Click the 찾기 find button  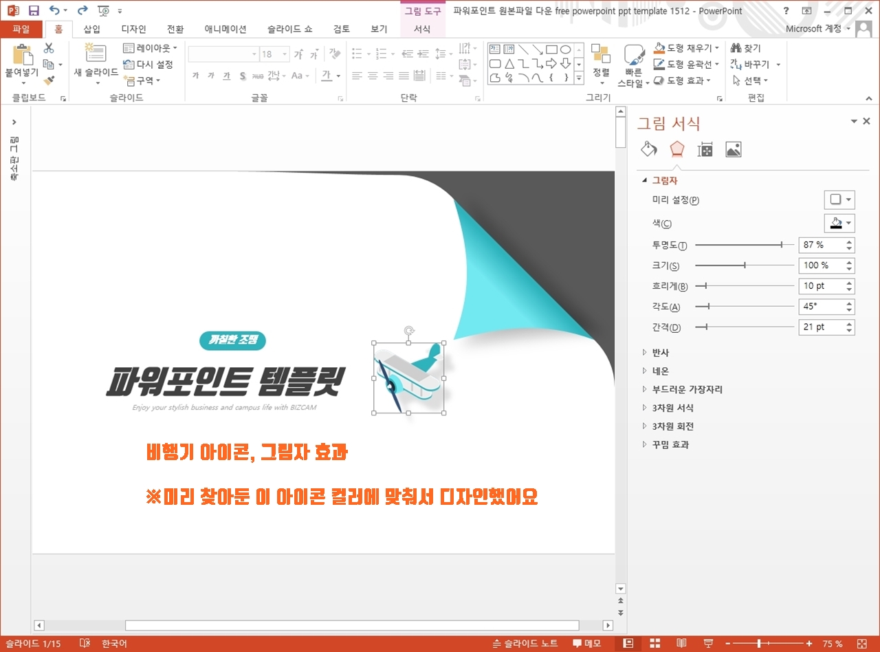coord(746,47)
